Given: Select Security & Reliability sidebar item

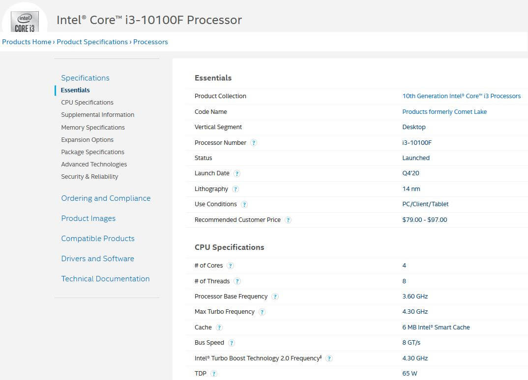Looking at the screenshot, I should point(89,177).
